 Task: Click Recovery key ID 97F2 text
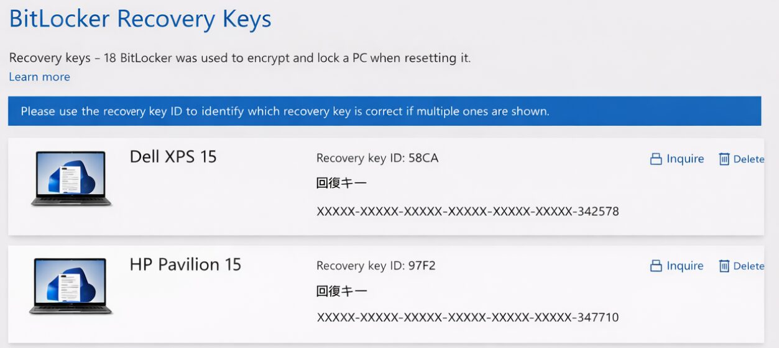click(376, 266)
